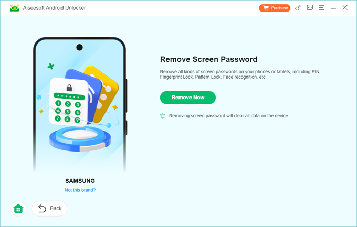Follow the 'Not this brand?' link
This screenshot has width=357, height=227.
[x=80, y=190]
